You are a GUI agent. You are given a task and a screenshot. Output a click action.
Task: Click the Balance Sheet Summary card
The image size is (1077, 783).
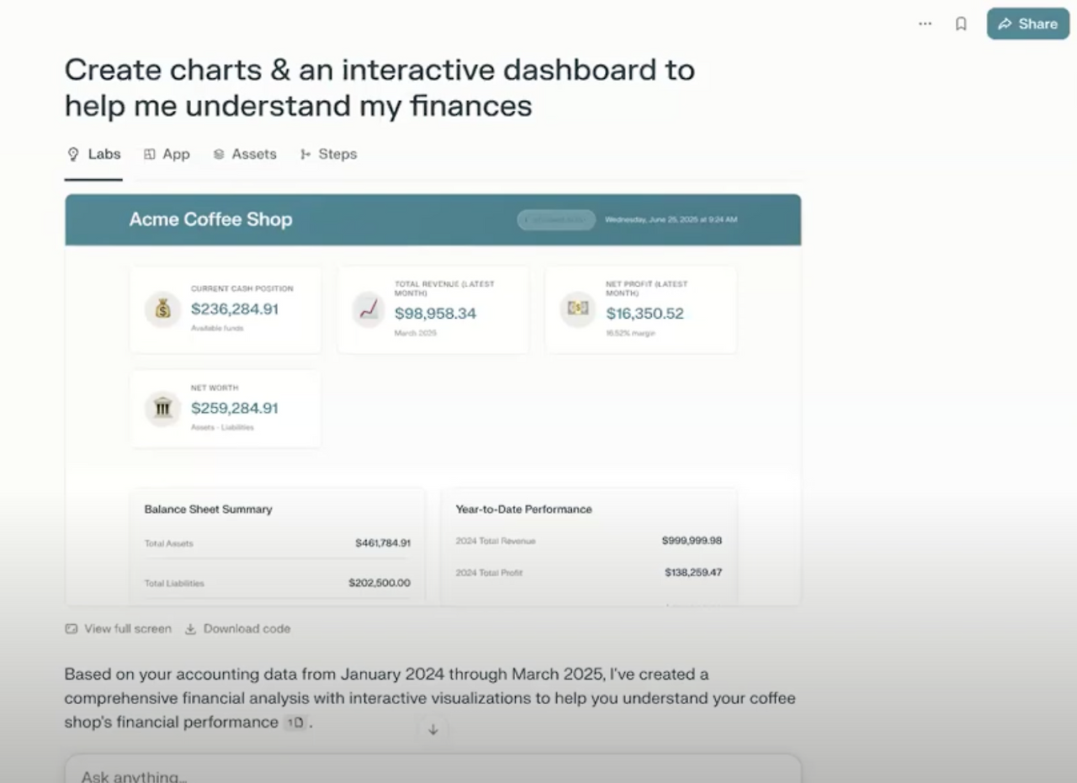[278, 545]
